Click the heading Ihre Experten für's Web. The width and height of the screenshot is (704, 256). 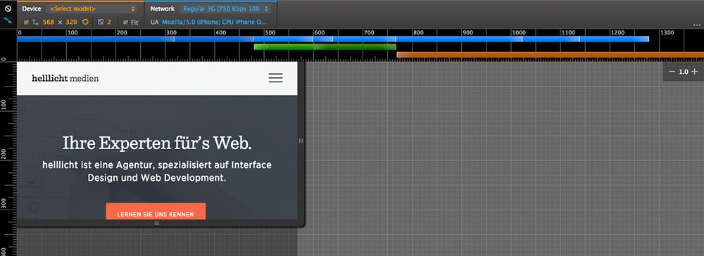tap(157, 143)
